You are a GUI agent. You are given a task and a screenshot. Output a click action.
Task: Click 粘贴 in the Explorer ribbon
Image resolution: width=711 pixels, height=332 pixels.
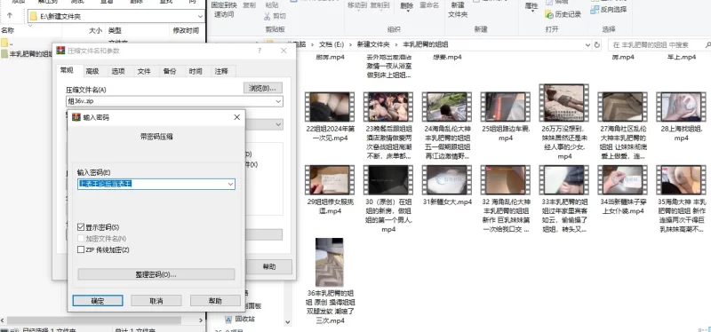pyautogui.click(x=272, y=5)
